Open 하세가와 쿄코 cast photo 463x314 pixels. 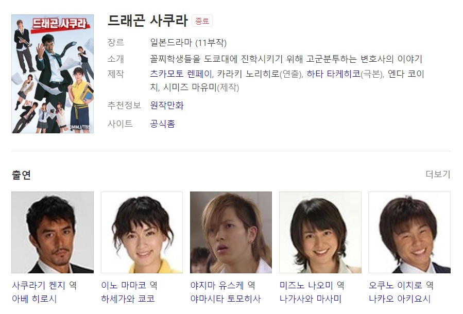click(x=142, y=232)
